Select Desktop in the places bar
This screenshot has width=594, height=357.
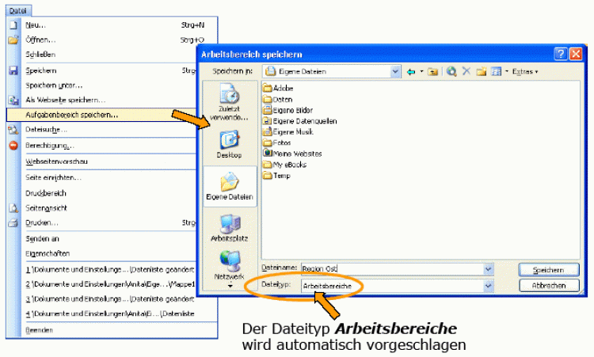point(230,145)
